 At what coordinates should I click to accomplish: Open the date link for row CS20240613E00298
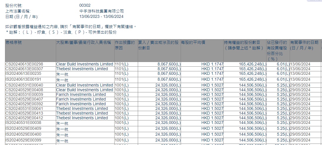(x=300, y=64)
